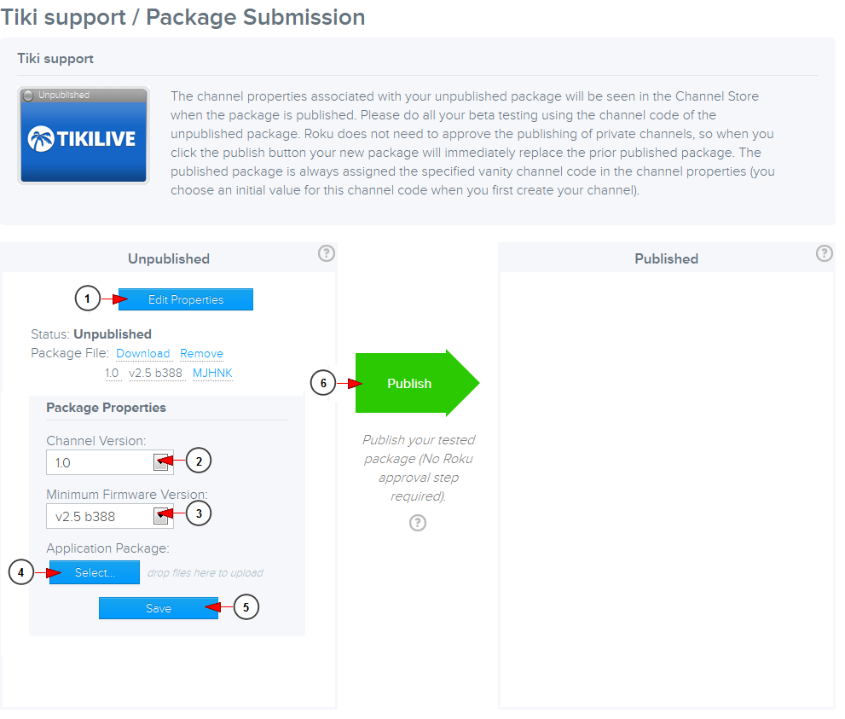Save the package properties
845x719 pixels.
click(158, 607)
